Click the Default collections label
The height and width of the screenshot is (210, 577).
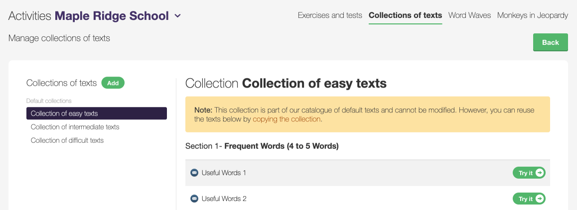point(49,101)
